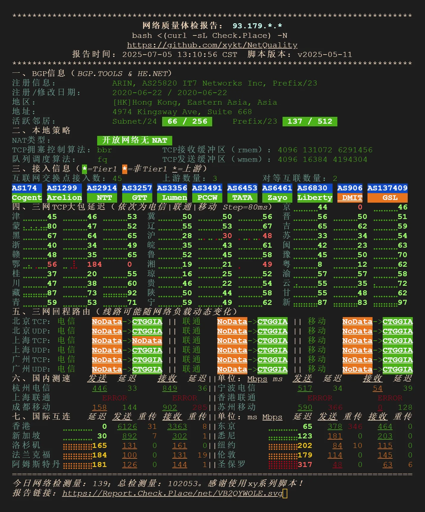This screenshot has height=512, width=425.
Task: Click the green 开放网络无 NAT badge
Action: 135,140
